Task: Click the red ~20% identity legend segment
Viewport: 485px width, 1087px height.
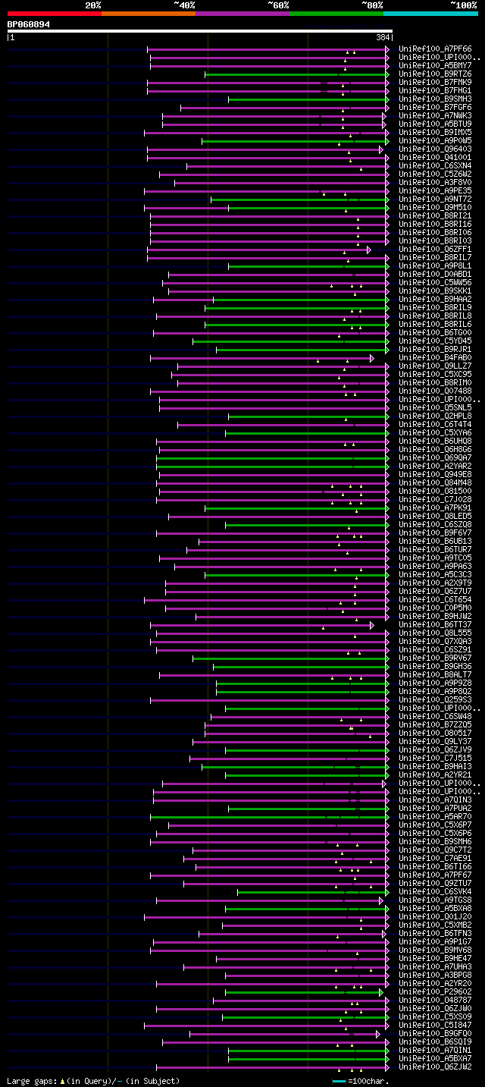Action: click(54, 13)
